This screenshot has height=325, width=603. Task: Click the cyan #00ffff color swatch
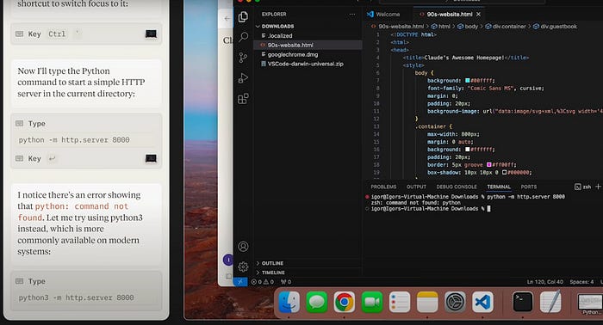(x=468, y=81)
